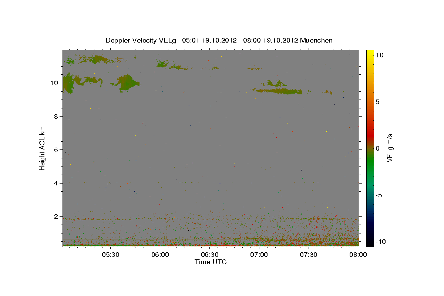
Task: Click the colorbar value -5 label
Action: click(x=379, y=195)
